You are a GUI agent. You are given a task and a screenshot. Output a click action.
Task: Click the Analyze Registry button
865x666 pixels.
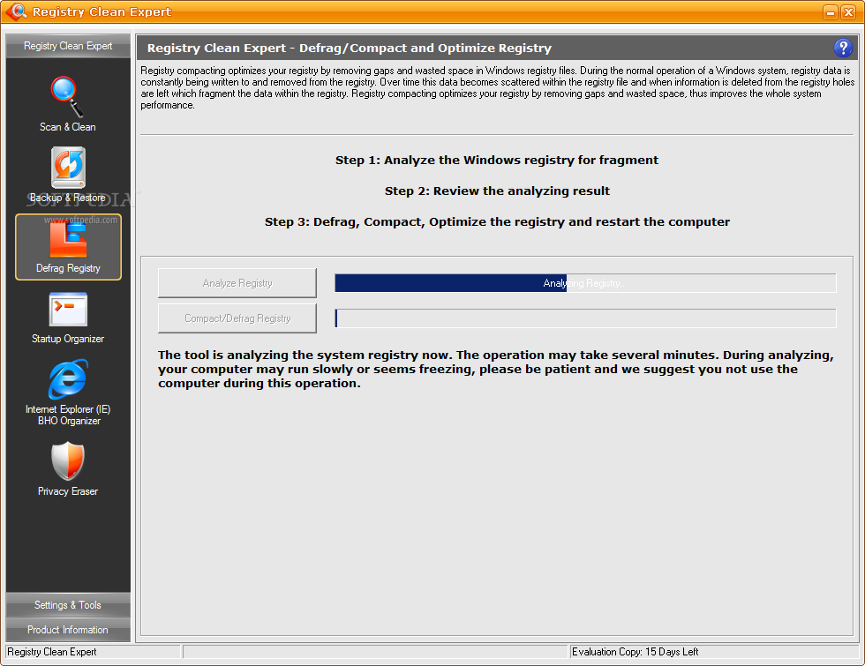tap(237, 283)
